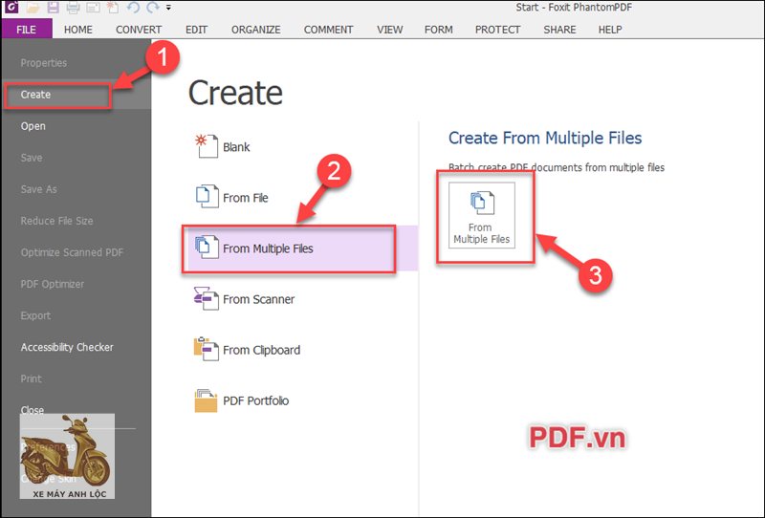Click Create in the File sidebar
765x518 pixels.
36,95
